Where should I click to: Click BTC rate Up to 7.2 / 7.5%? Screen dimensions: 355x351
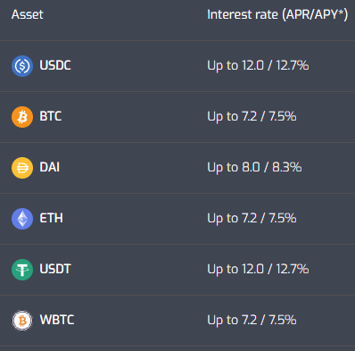[x=252, y=116]
